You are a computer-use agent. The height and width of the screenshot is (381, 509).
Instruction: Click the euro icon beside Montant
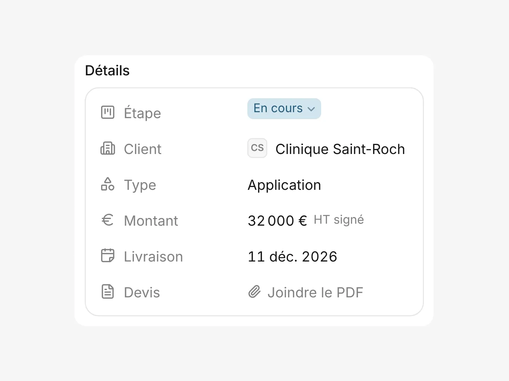tap(107, 220)
